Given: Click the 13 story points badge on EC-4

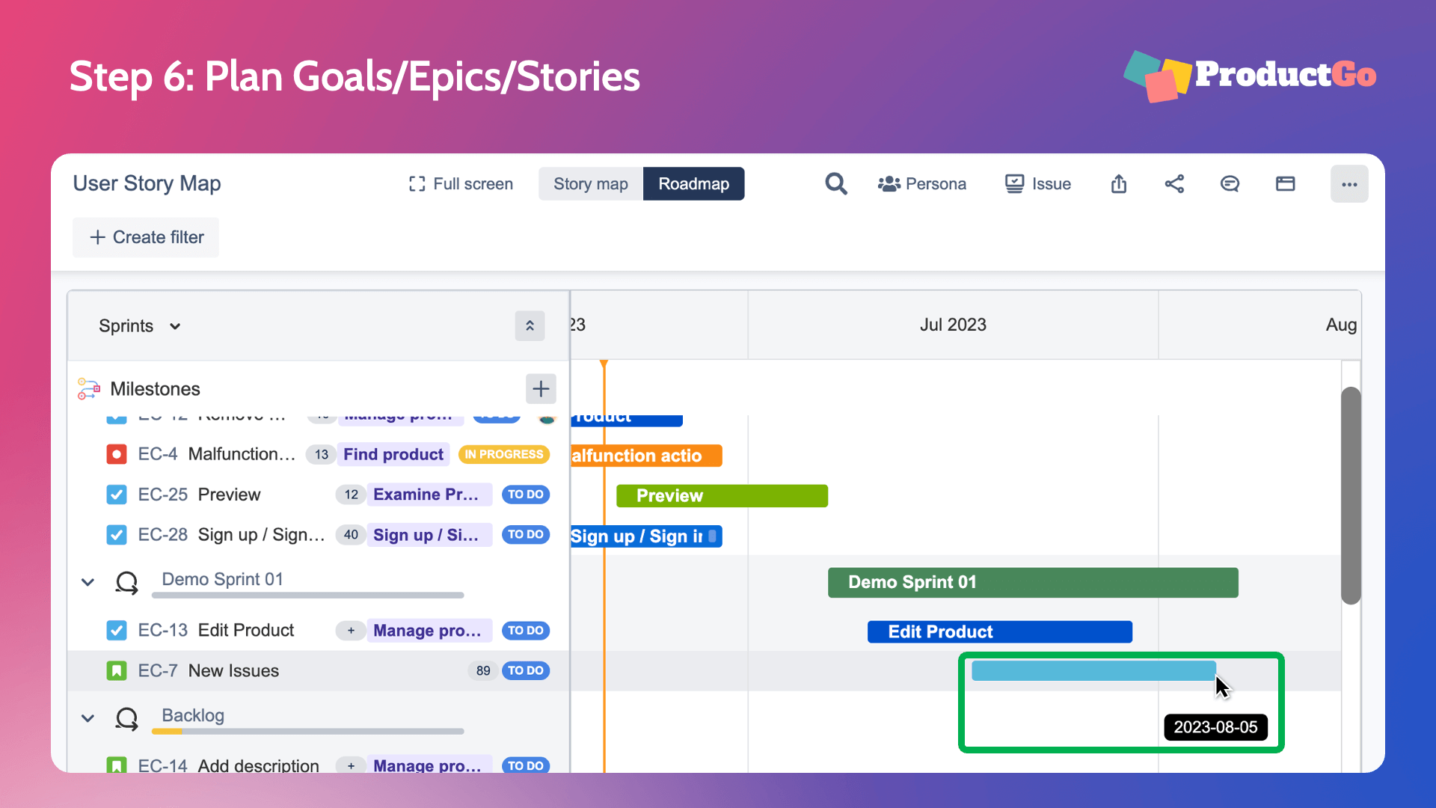Looking at the screenshot, I should click(322, 454).
